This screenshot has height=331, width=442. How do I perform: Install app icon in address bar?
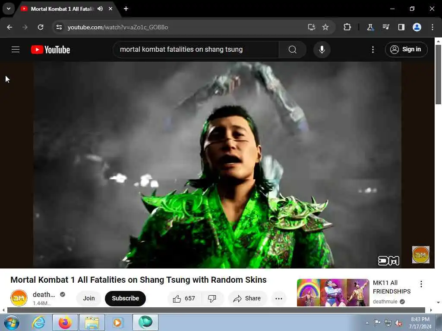[x=312, y=27]
